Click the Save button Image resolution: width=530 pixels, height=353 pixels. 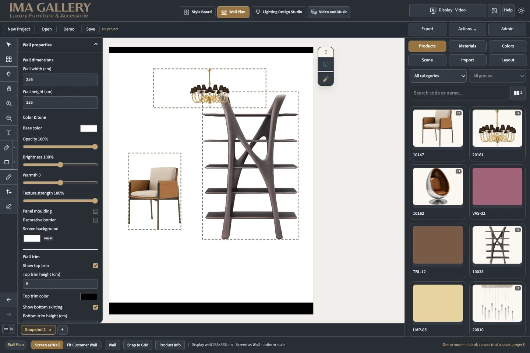click(x=91, y=29)
